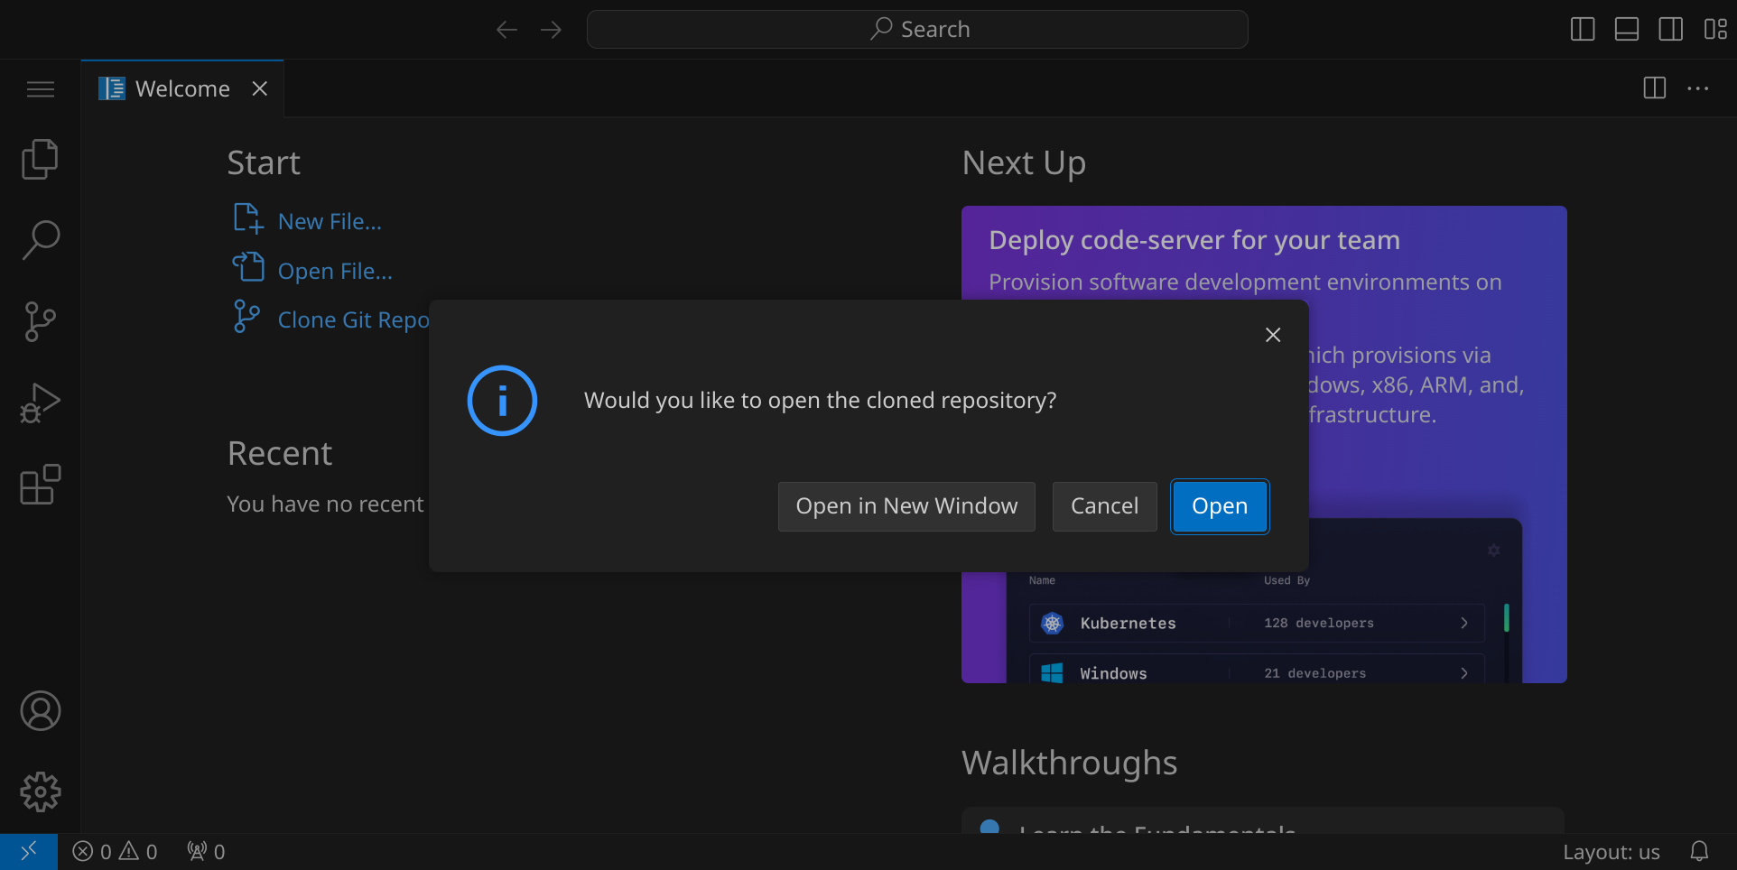Toggle the secondary side bar

coord(1670,30)
